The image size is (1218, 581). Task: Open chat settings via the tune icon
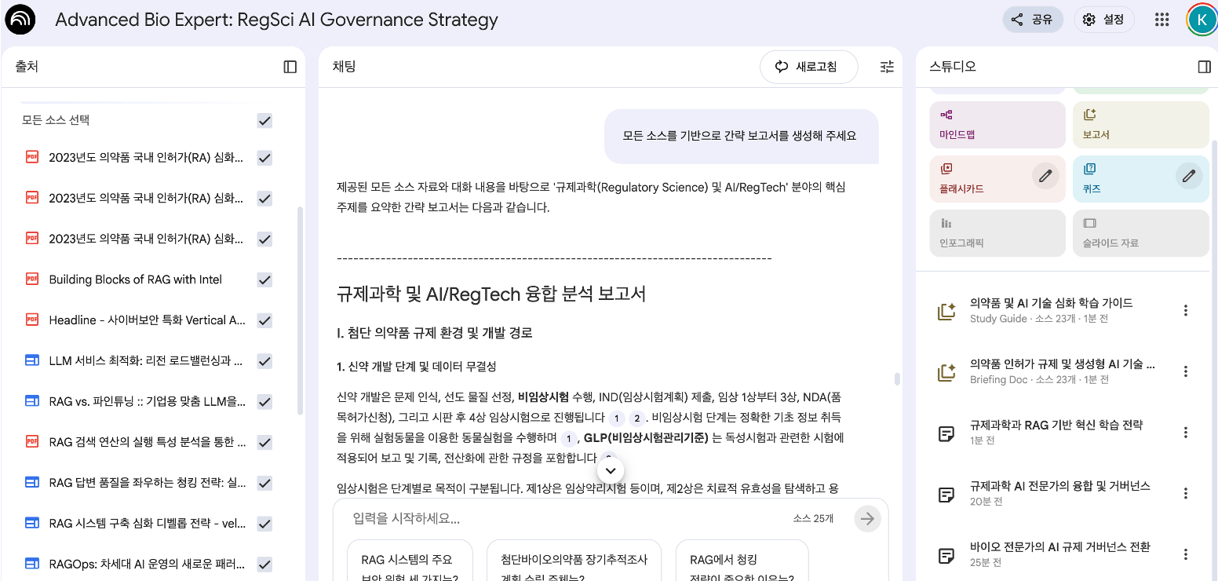click(x=886, y=67)
